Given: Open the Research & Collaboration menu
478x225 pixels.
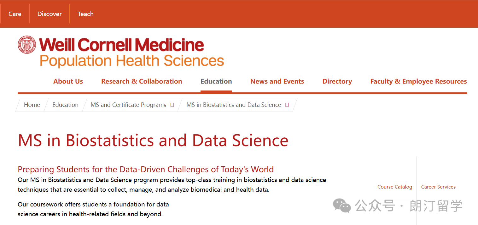Looking at the screenshot, I should 142,81.
